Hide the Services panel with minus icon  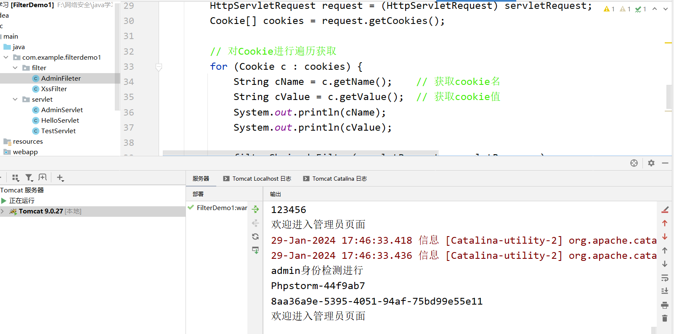pos(665,163)
